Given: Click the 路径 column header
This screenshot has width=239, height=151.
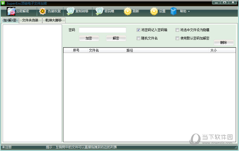Looking at the screenshot, I should [167, 50].
